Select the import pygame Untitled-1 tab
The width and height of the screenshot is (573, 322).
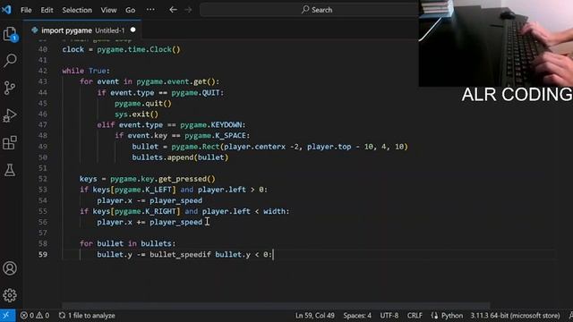tap(82, 30)
